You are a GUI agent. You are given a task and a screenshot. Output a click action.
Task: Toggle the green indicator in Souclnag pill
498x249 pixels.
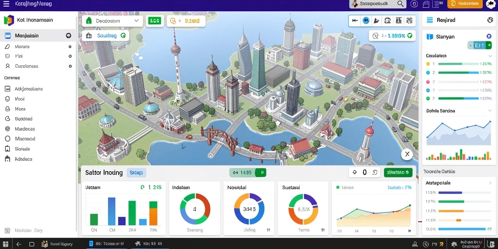click(x=123, y=36)
